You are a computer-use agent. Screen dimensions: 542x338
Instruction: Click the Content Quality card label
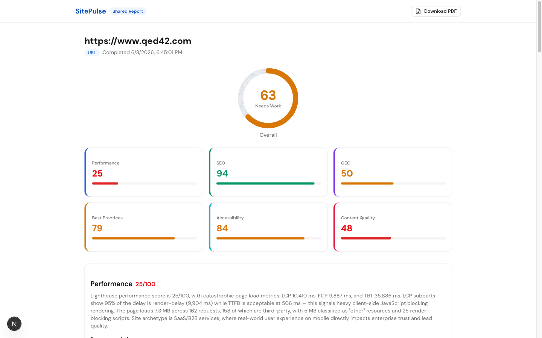tap(358, 218)
